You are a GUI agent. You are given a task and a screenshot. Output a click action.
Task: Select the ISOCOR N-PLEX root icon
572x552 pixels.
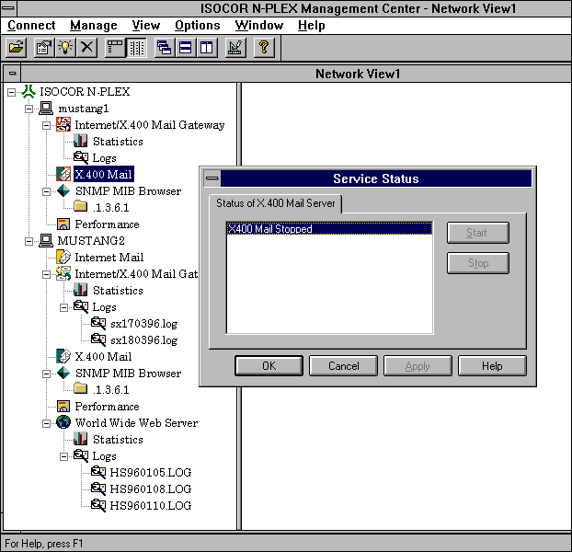coord(29,91)
